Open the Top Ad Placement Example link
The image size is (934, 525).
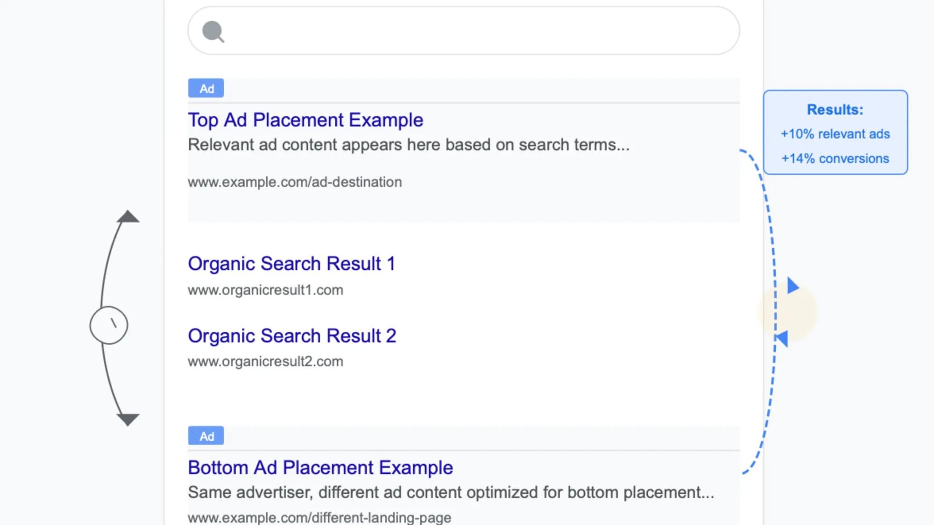[305, 120]
